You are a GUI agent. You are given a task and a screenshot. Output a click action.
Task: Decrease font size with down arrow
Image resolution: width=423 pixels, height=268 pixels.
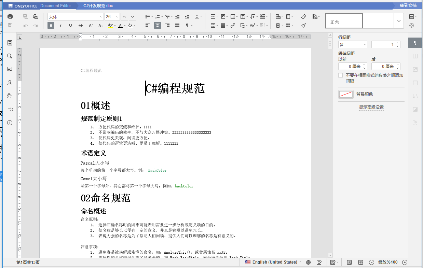(x=133, y=17)
